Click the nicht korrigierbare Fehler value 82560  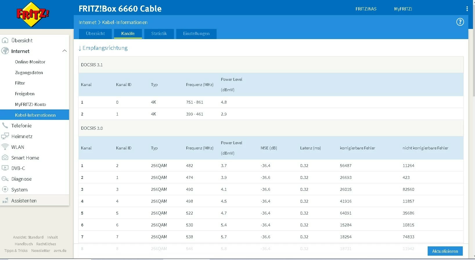tap(409, 189)
